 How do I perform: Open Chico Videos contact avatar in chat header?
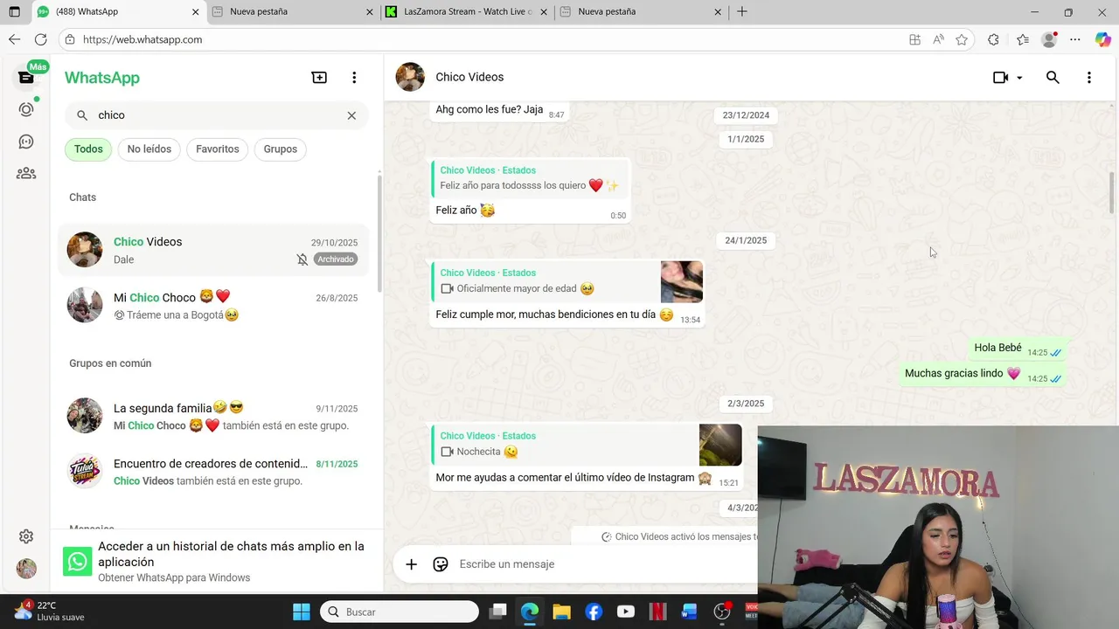[x=410, y=77]
